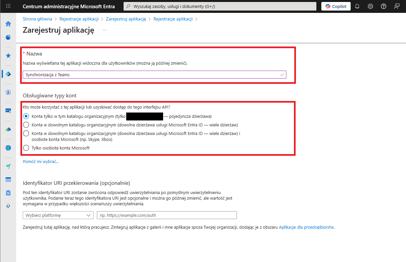This screenshot has width=406, height=262.
Task: Open the ellipsis menu beside 'Zarejestruj aplikację'
Action: pyautogui.click(x=105, y=30)
